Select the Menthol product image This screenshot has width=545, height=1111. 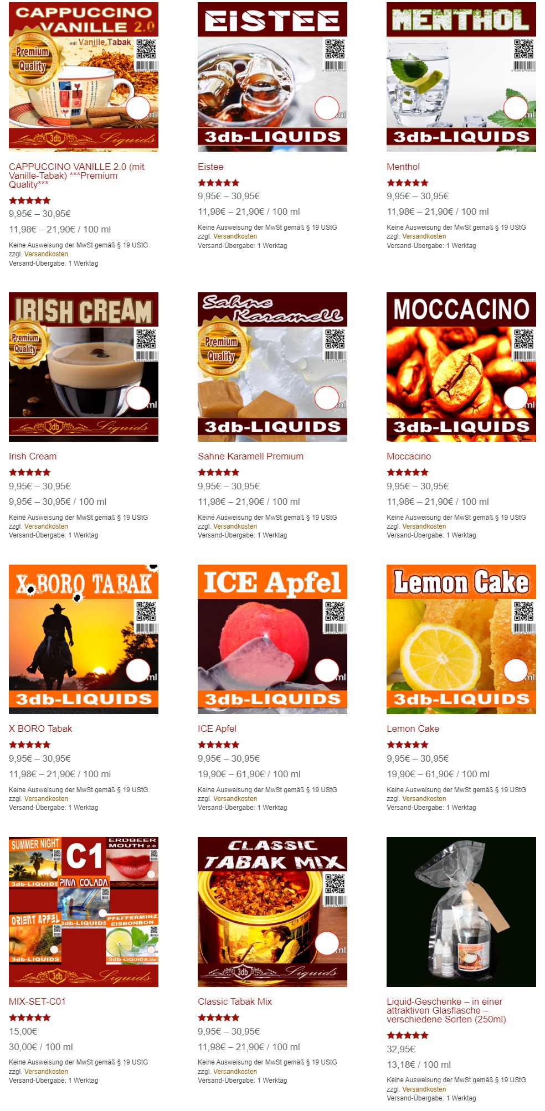[461, 77]
